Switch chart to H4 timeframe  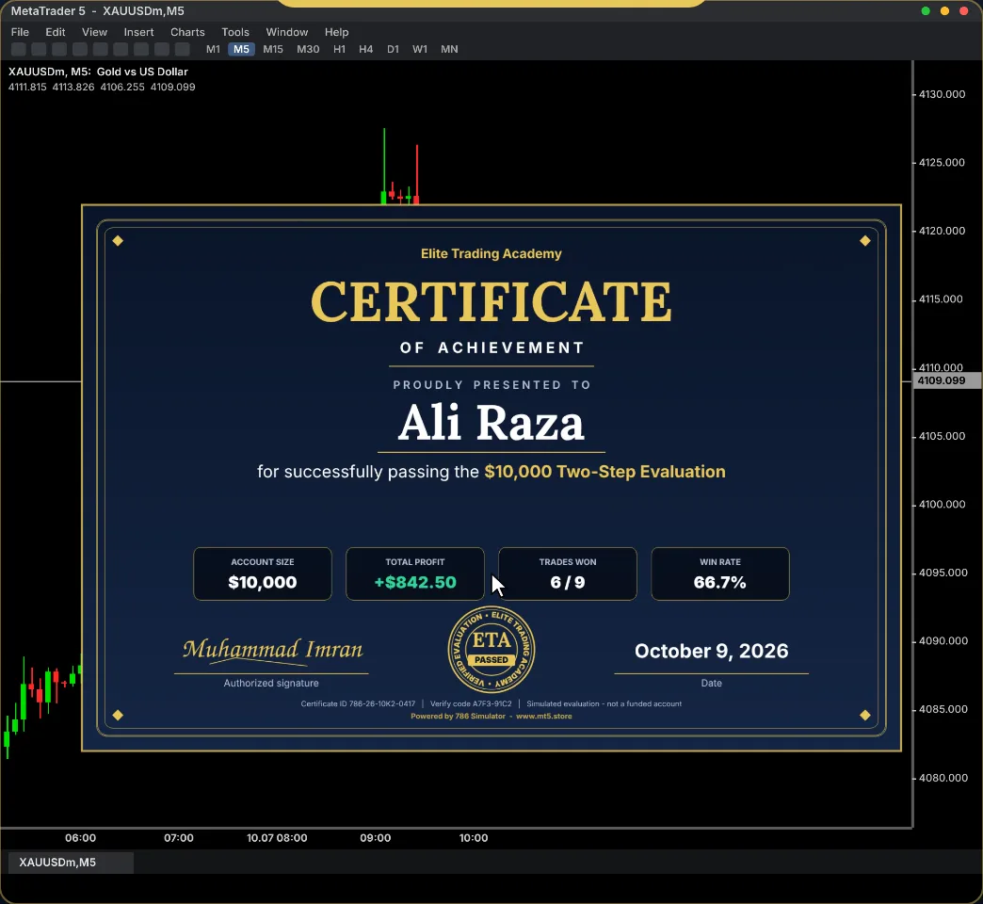pos(366,49)
